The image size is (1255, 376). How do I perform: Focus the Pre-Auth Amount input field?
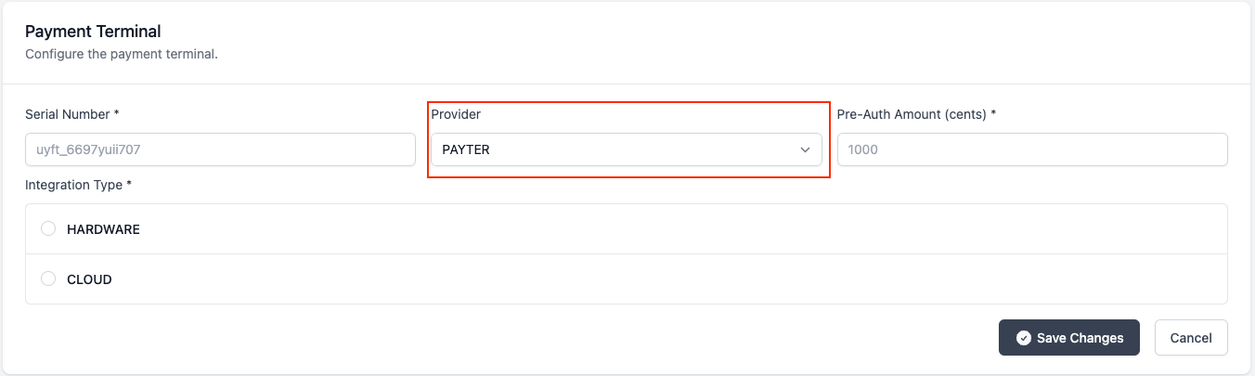point(1032,149)
